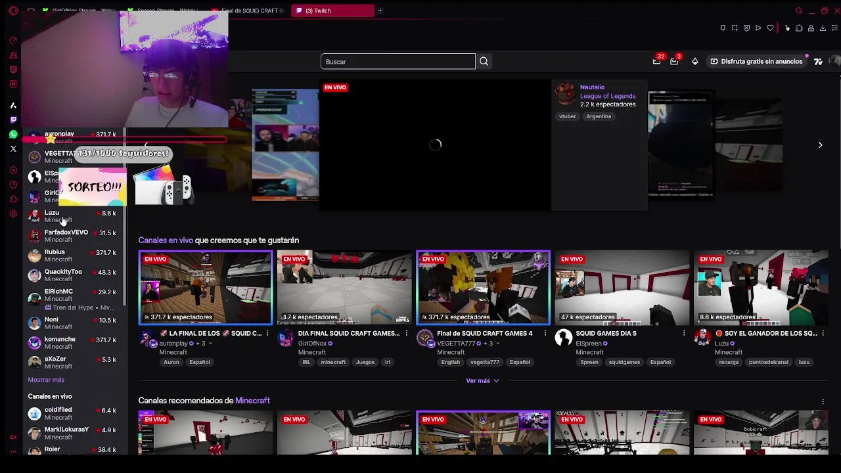
Task: Open GX Control speedometer in sidebar
Action: [13, 41]
